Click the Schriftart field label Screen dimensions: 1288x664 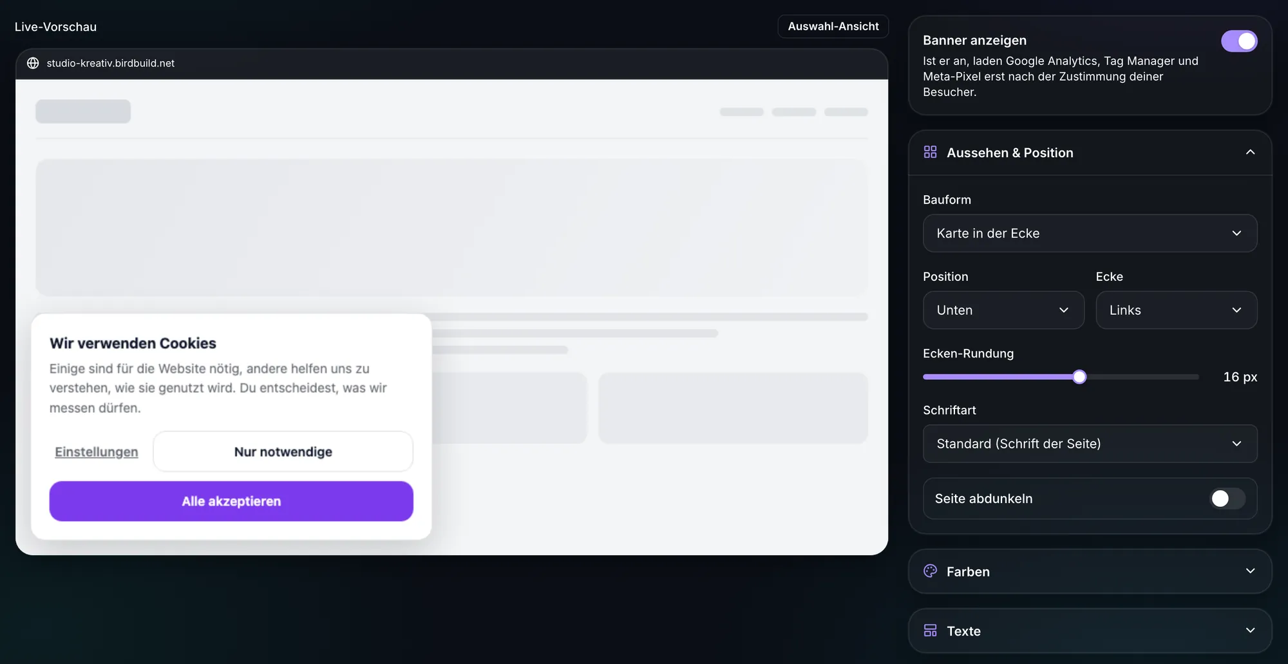tap(949, 410)
